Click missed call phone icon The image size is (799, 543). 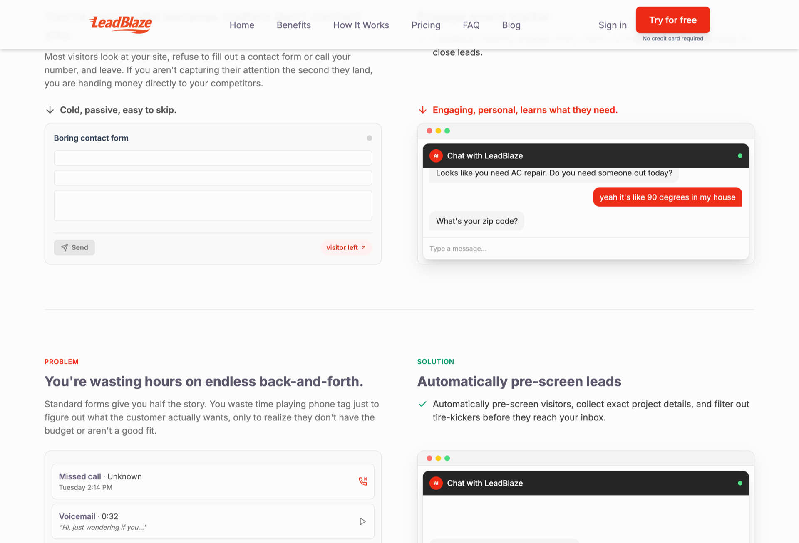363,481
